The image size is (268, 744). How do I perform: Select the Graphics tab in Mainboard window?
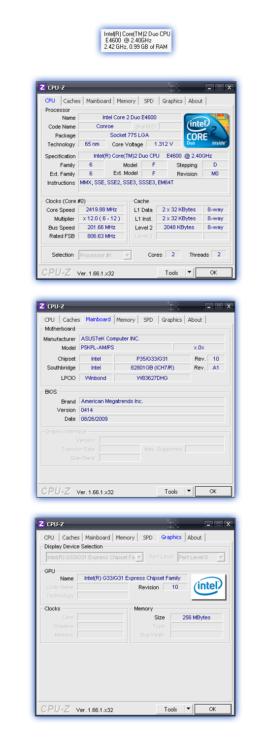(172, 320)
